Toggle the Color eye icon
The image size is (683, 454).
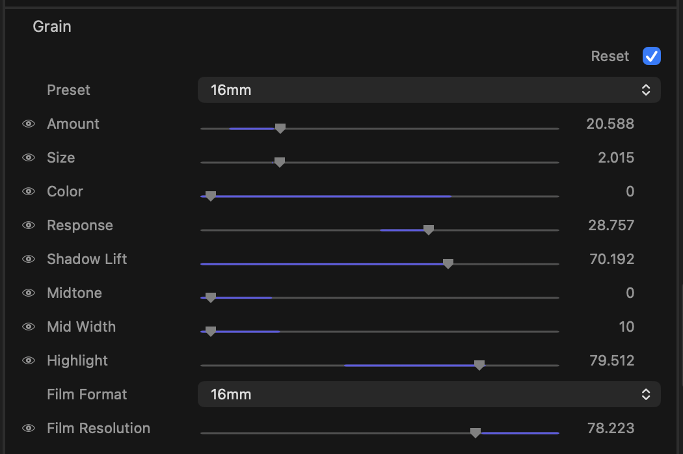pyautogui.click(x=29, y=191)
